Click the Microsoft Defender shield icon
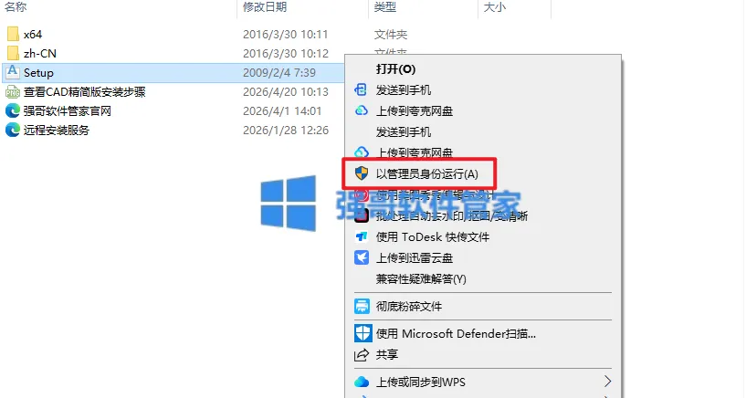This screenshot has width=746, height=398. pos(362,333)
